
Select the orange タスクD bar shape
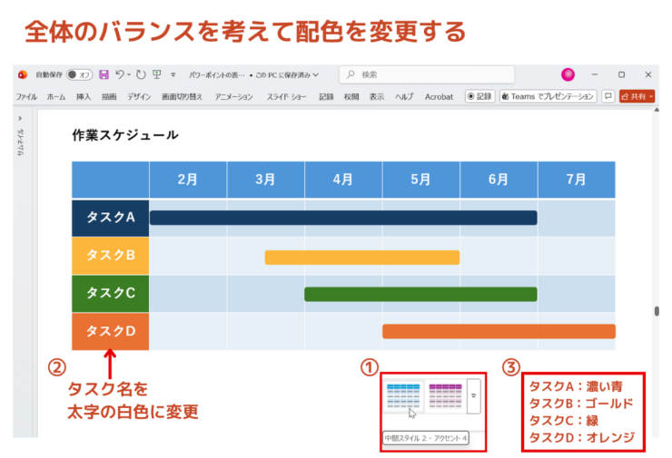[x=499, y=331]
